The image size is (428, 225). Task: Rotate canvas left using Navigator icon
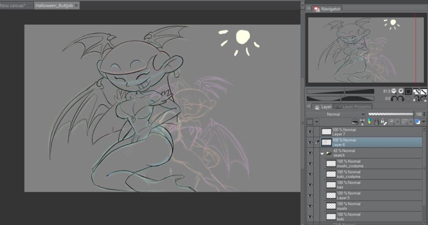click(x=393, y=99)
